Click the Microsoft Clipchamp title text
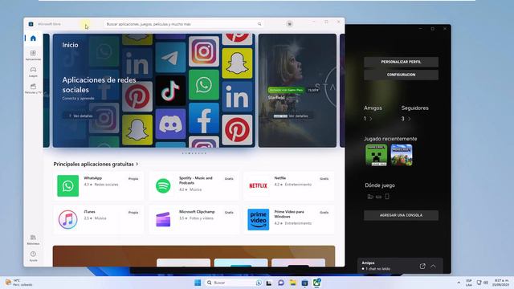This screenshot has height=289, width=514. [197, 212]
